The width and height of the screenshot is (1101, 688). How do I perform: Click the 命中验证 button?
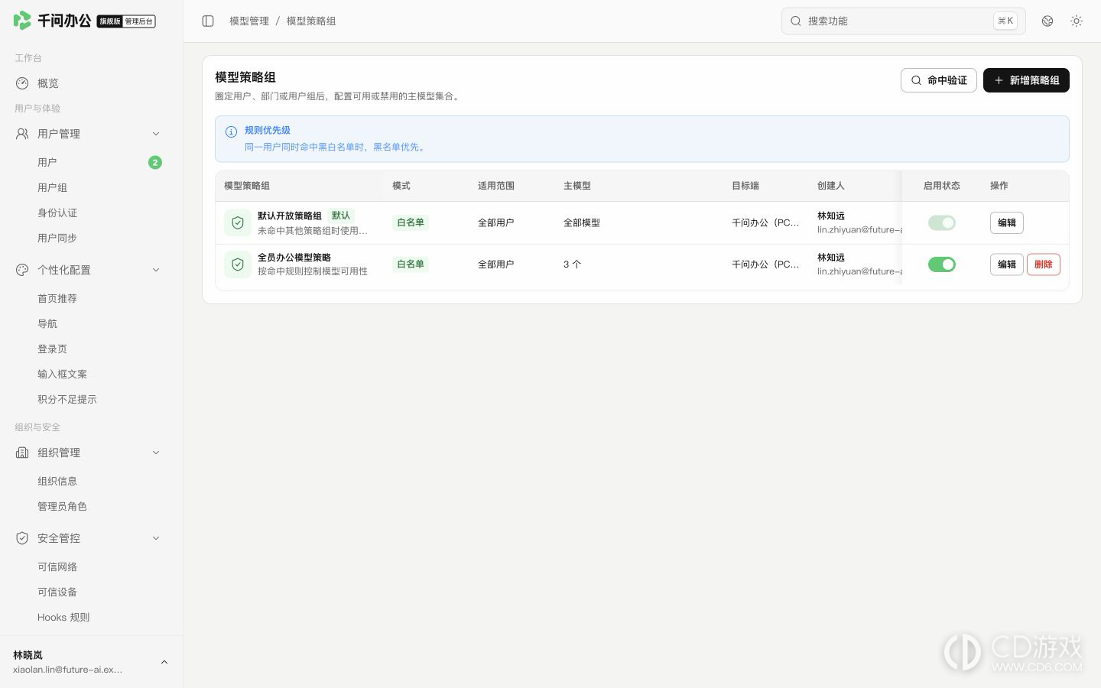click(x=939, y=80)
